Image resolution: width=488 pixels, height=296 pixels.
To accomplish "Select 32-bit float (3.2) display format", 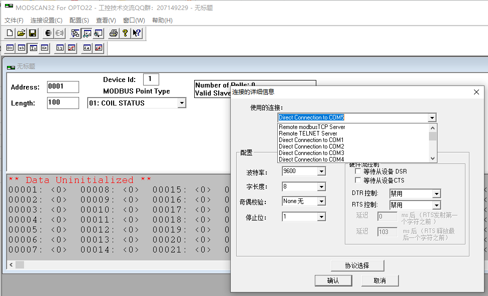I will [60, 48].
